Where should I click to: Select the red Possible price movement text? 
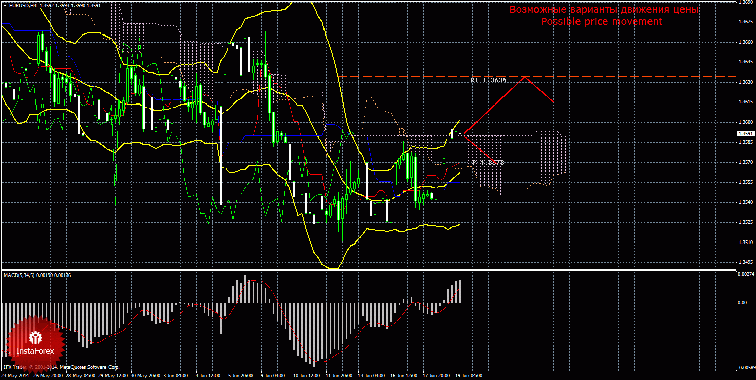tap(601, 22)
